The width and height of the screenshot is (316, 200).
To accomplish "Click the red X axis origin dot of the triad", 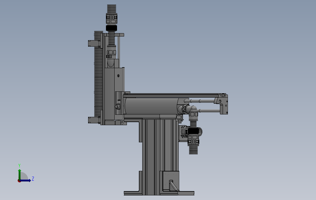I will (x=19, y=181).
